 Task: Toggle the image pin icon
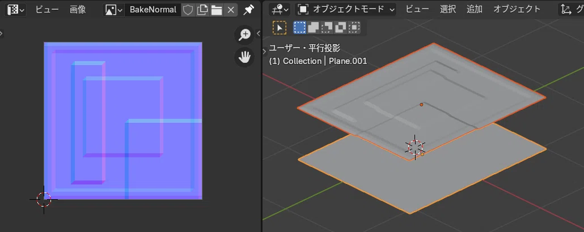click(x=248, y=10)
